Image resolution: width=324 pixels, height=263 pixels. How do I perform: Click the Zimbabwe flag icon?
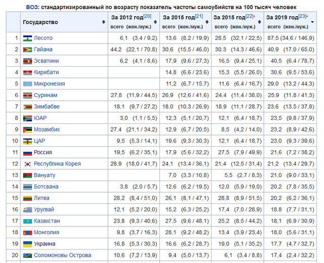[x=27, y=107]
